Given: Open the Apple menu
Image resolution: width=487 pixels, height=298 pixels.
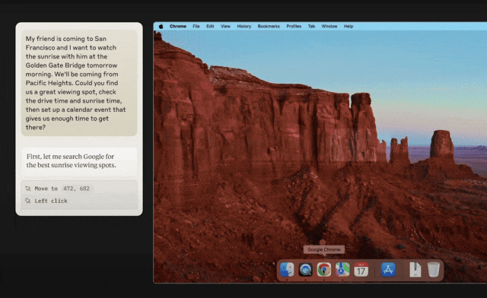Looking at the screenshot, I should (161, 27).
